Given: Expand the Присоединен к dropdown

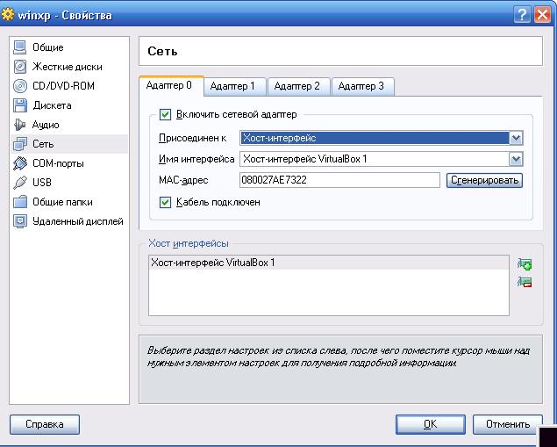Looking at the screenshot, I should [516, 138].
